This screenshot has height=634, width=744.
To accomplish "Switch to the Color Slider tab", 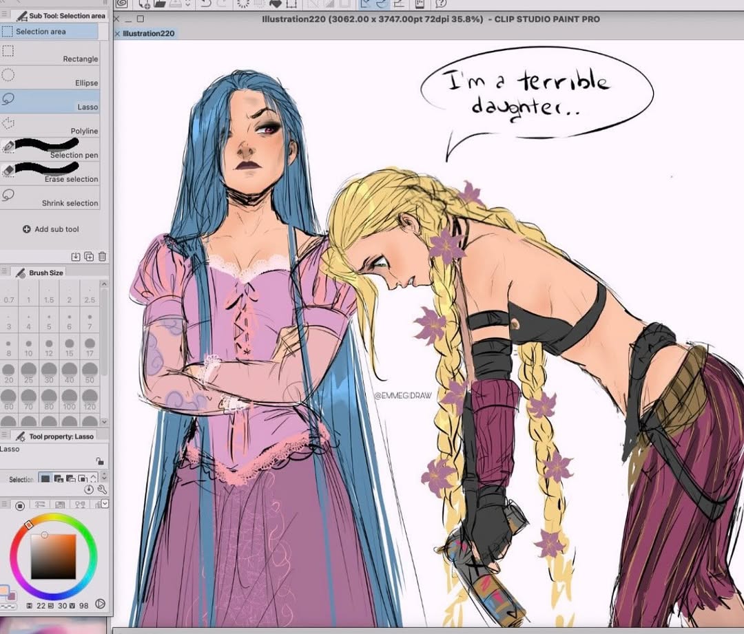I will tap(40, 505).
